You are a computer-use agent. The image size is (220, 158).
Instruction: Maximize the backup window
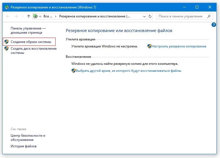(197, 7)
